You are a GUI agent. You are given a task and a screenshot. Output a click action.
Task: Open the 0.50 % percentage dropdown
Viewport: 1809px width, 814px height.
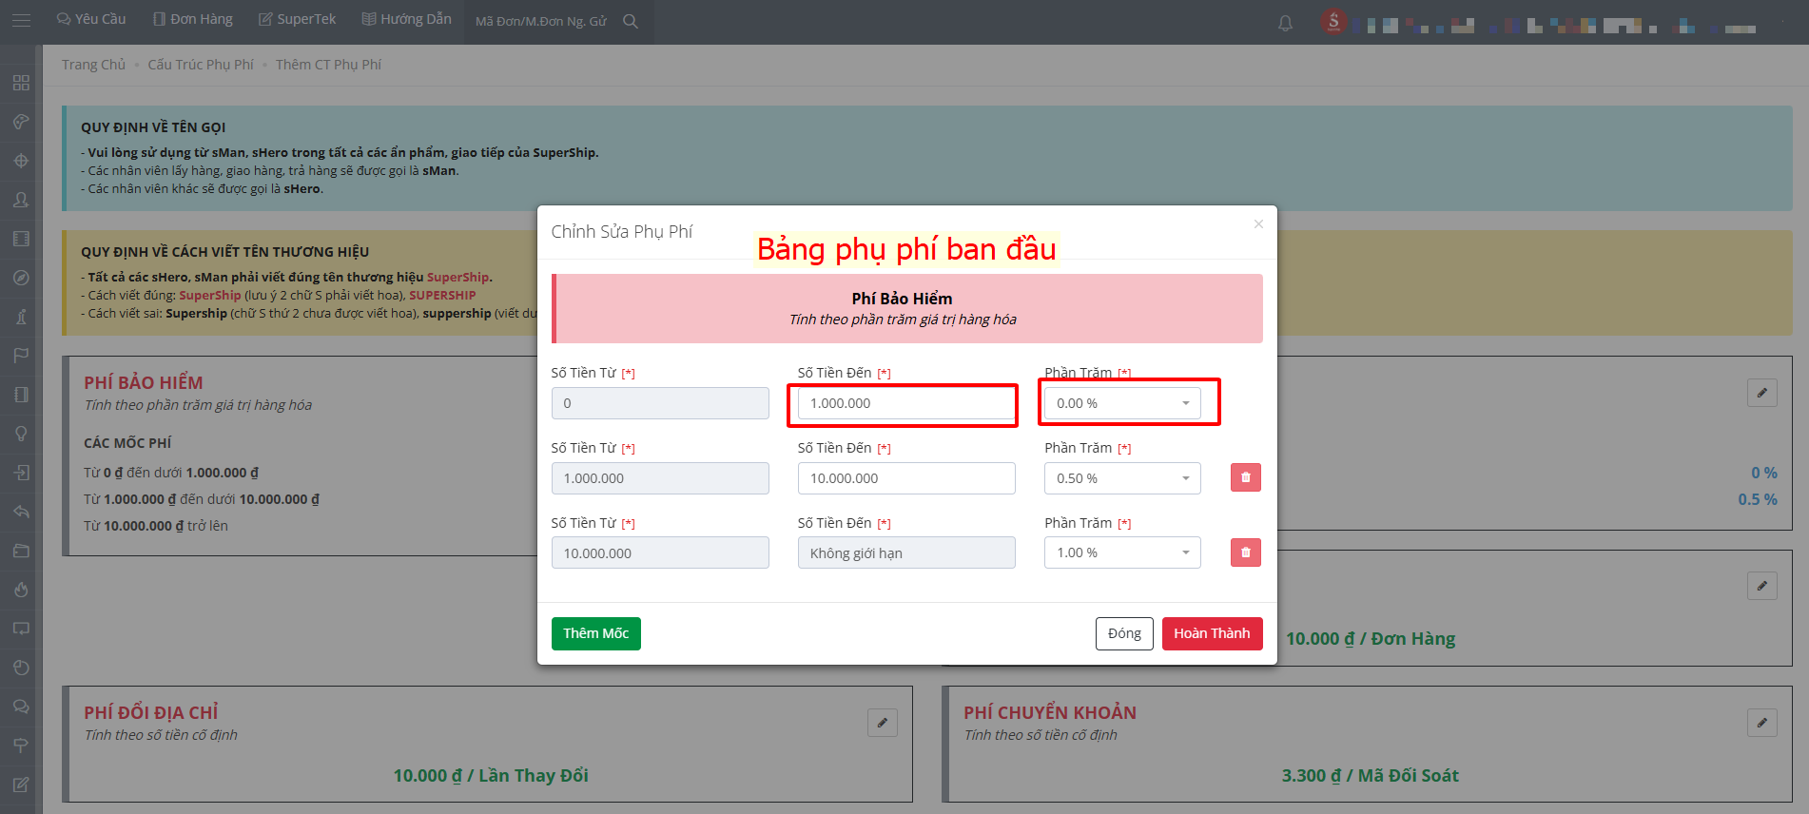(x=1122, y=478)
